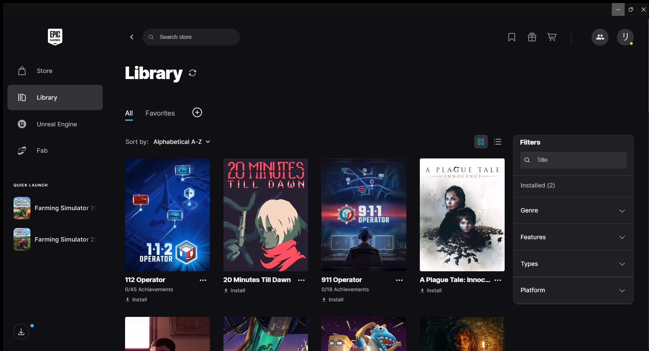Open options menu for 20 Minutes Till Dawn
The image size is (649, 351).
coord(301,280)
